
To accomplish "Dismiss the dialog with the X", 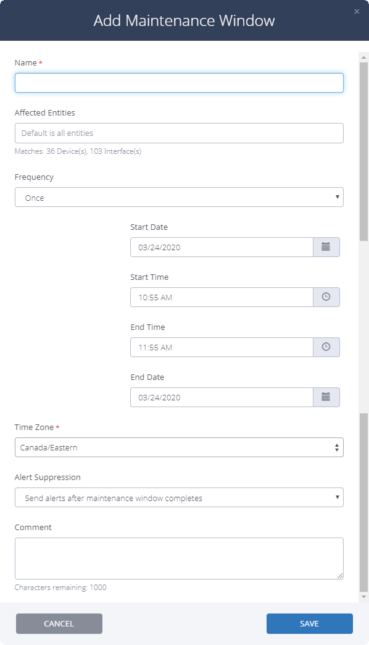I will (357, 11).
